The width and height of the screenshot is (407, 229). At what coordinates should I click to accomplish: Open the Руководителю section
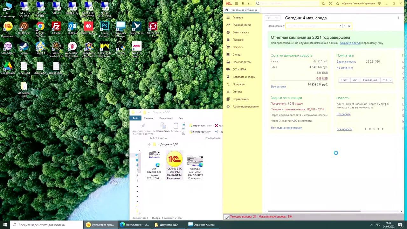[242, 25]
